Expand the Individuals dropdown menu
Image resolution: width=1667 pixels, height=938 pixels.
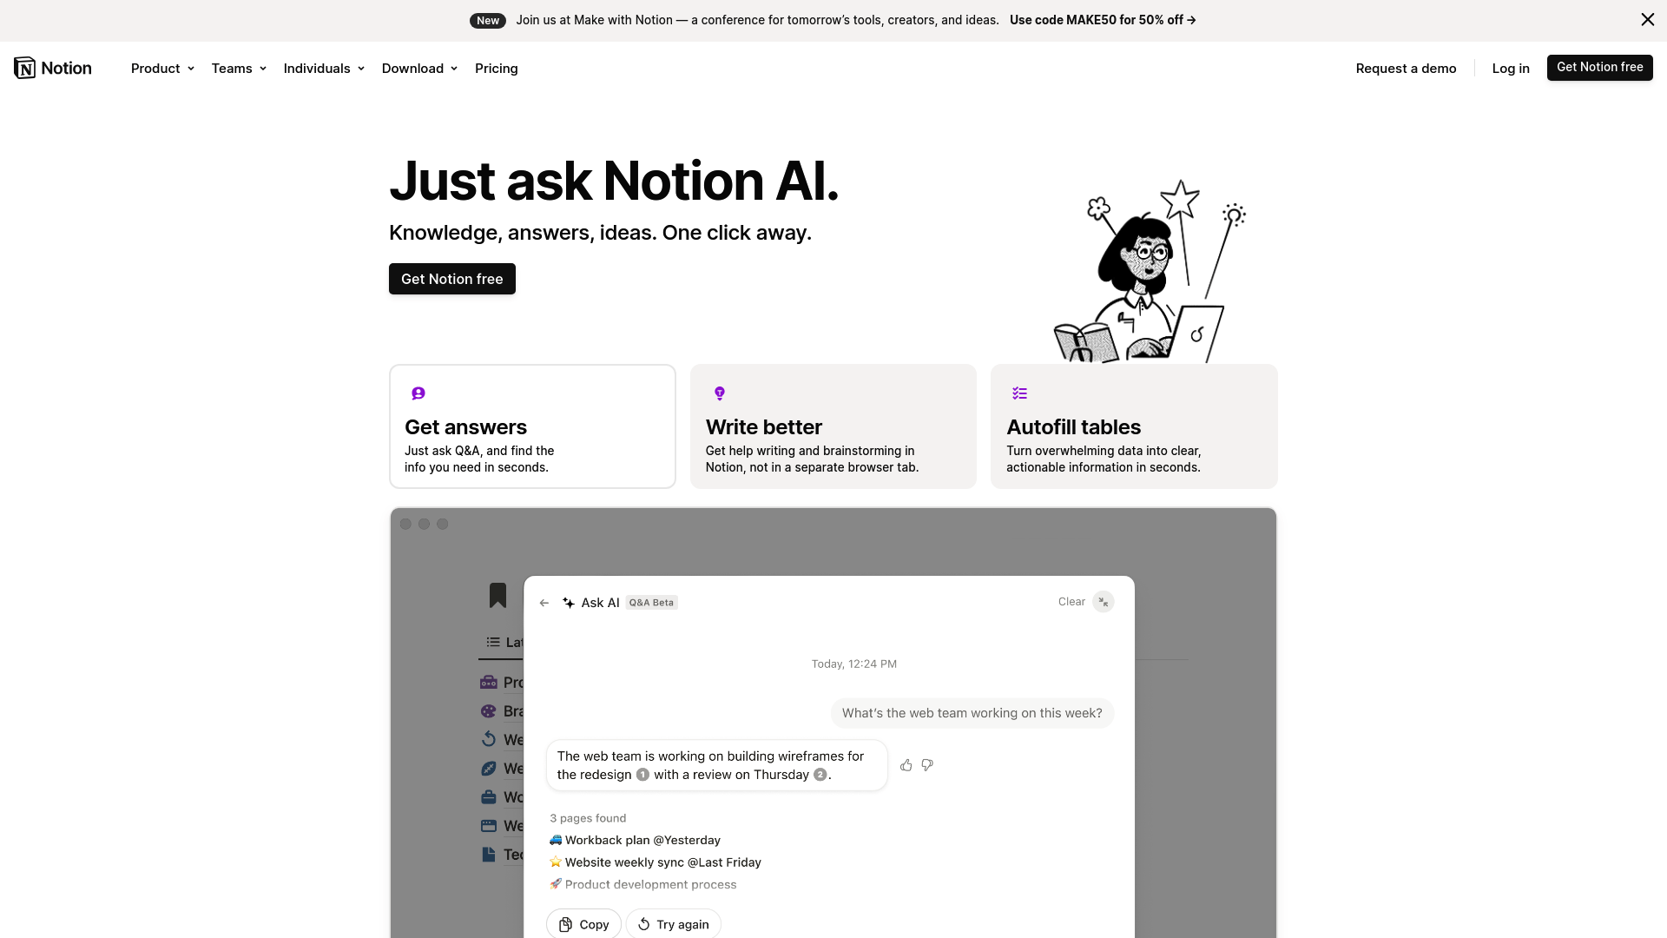click(324, 68)
